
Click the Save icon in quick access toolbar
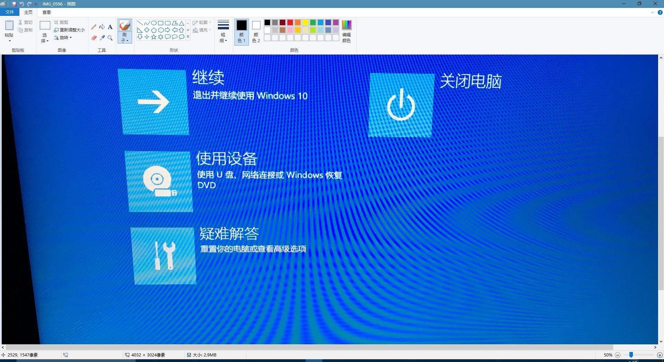click(x=14, y=4)
